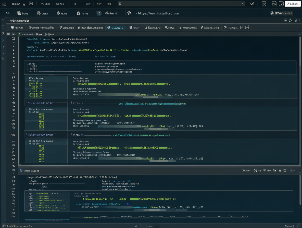Viewport: 302px width, 228px height.
Task: Click the folder icon in lower panel header
Action: pyautogui.click(x=21, y=170)
